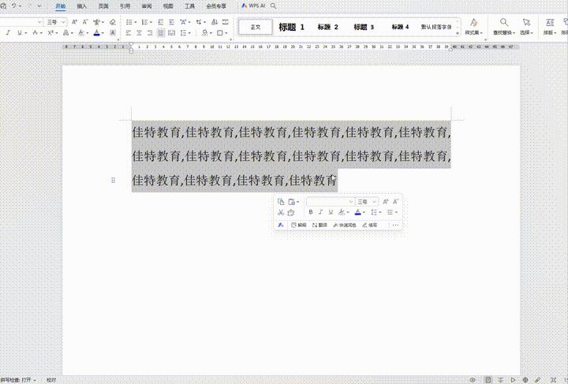The height and width of the screenshot is (384, 568).
Task: Apply underline from the ribbon
Action: tap(19, 33)
